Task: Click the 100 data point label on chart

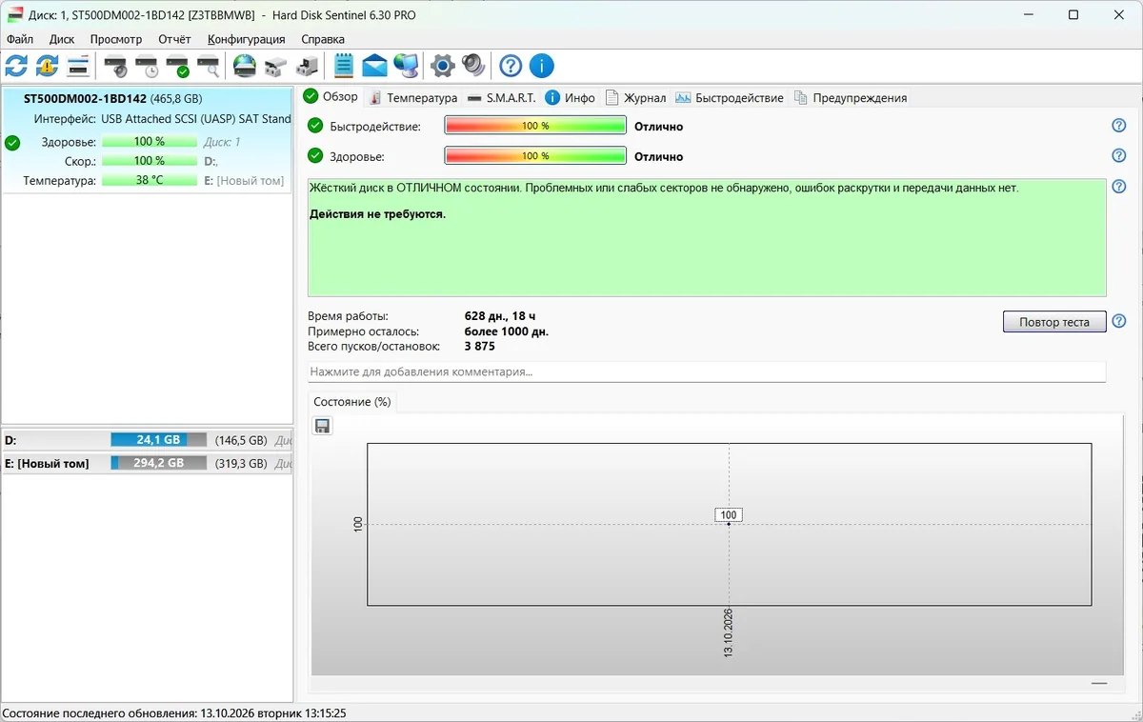Action: pos(729,514)
